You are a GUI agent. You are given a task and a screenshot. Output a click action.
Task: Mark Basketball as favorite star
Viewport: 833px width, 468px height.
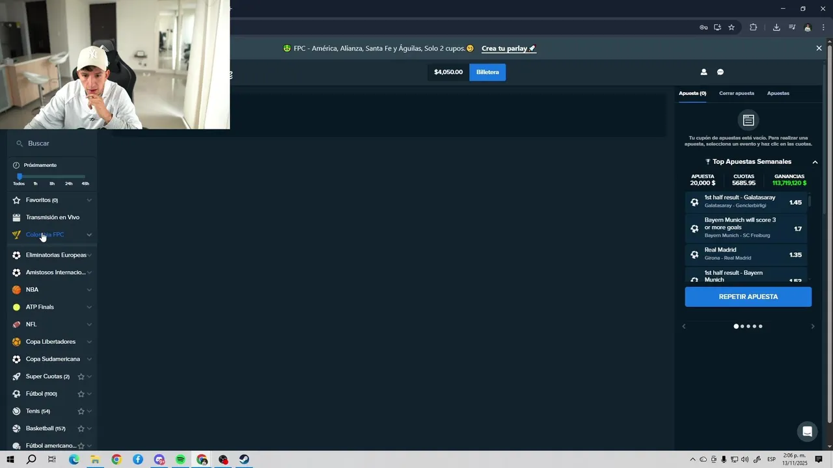point(81,429)
